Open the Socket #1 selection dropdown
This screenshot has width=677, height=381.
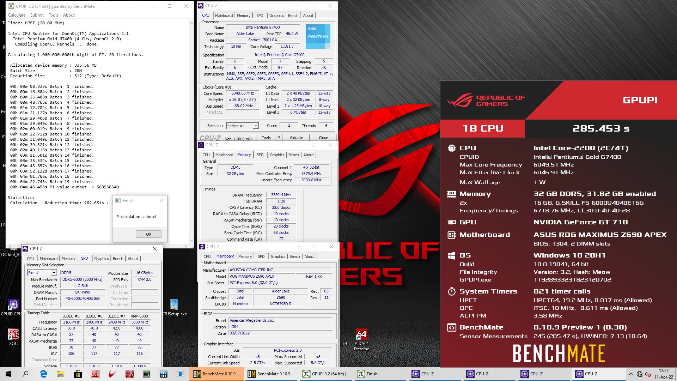pyautogui.click(x=242, y=126)
